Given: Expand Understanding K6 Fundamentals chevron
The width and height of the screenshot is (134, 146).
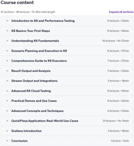Looking at the screenshot, I should (7, 41).
